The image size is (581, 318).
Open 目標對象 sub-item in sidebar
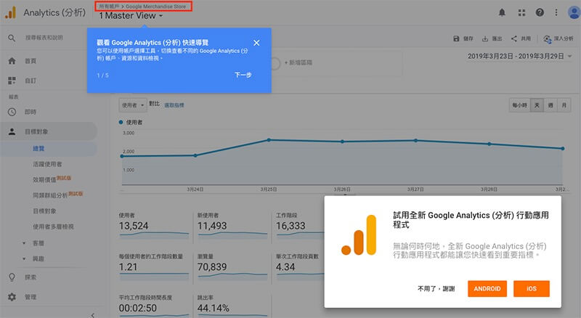(x=44, y=211)
